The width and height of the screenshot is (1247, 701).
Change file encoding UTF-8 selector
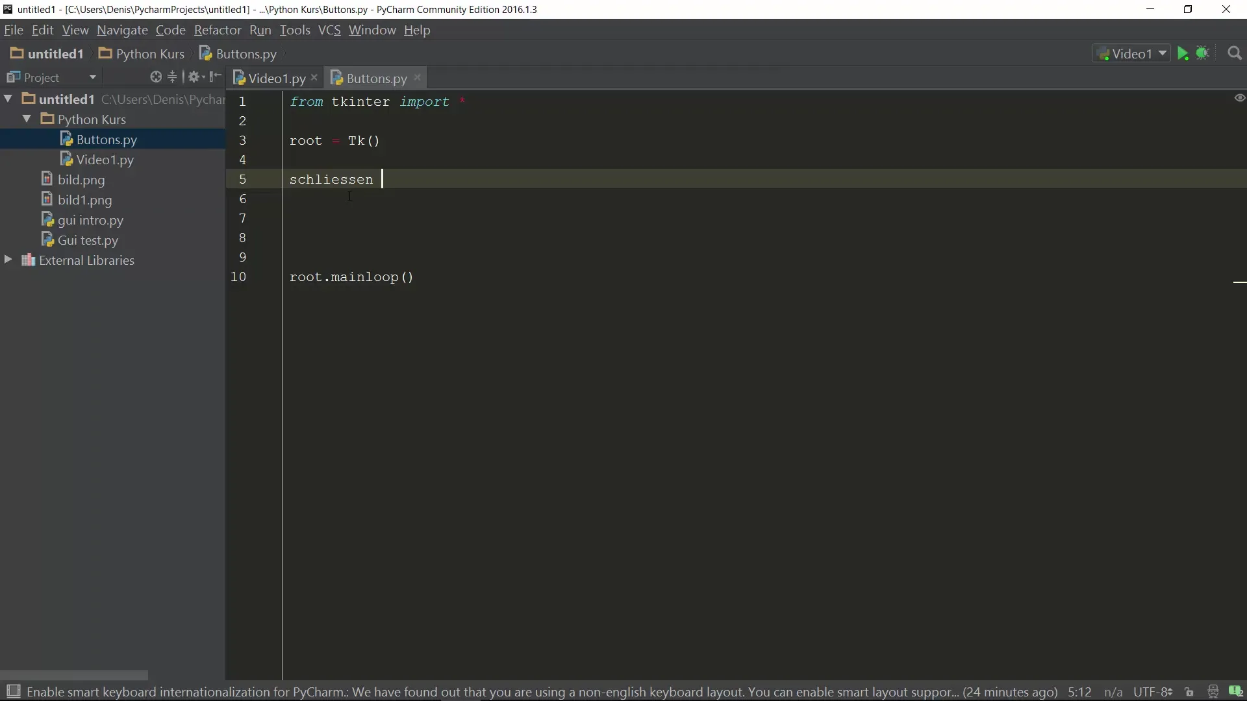1153,692
